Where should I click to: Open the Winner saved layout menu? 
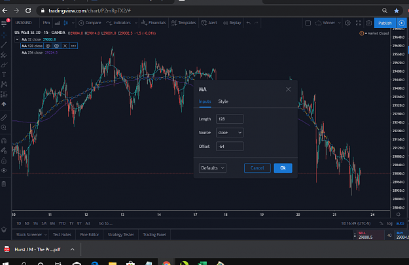(x=328, y=23)
